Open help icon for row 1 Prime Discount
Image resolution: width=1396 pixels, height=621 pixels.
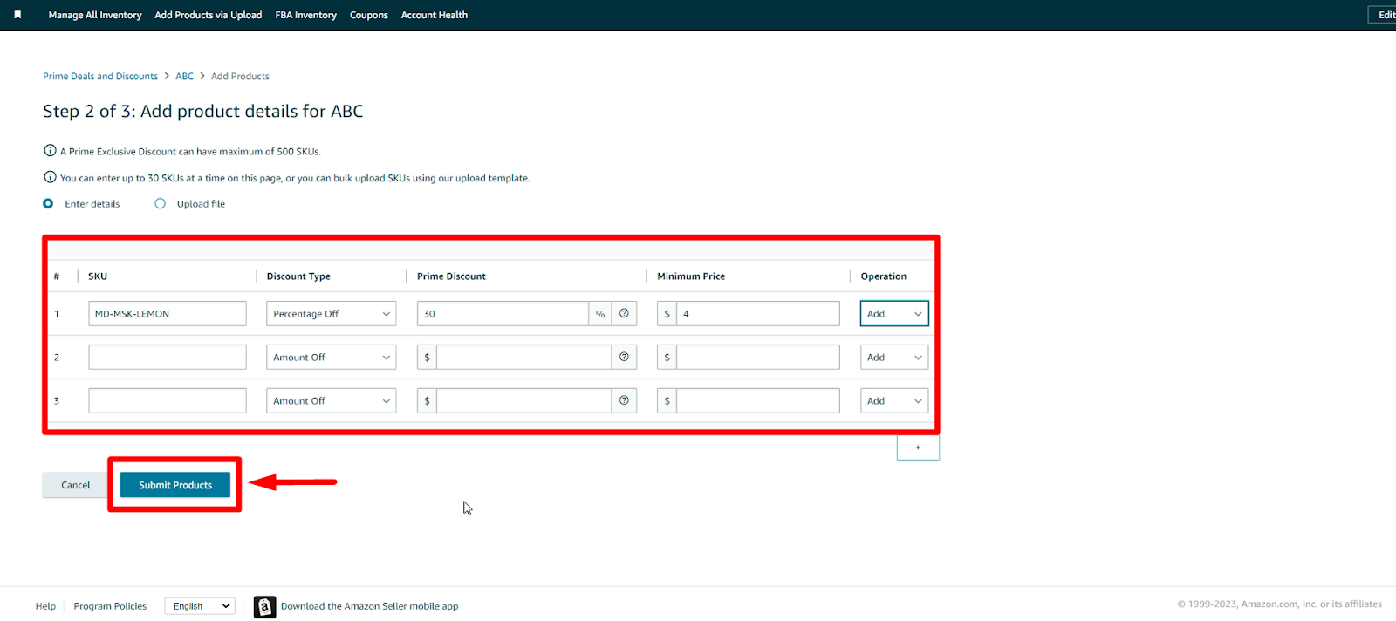624,314
